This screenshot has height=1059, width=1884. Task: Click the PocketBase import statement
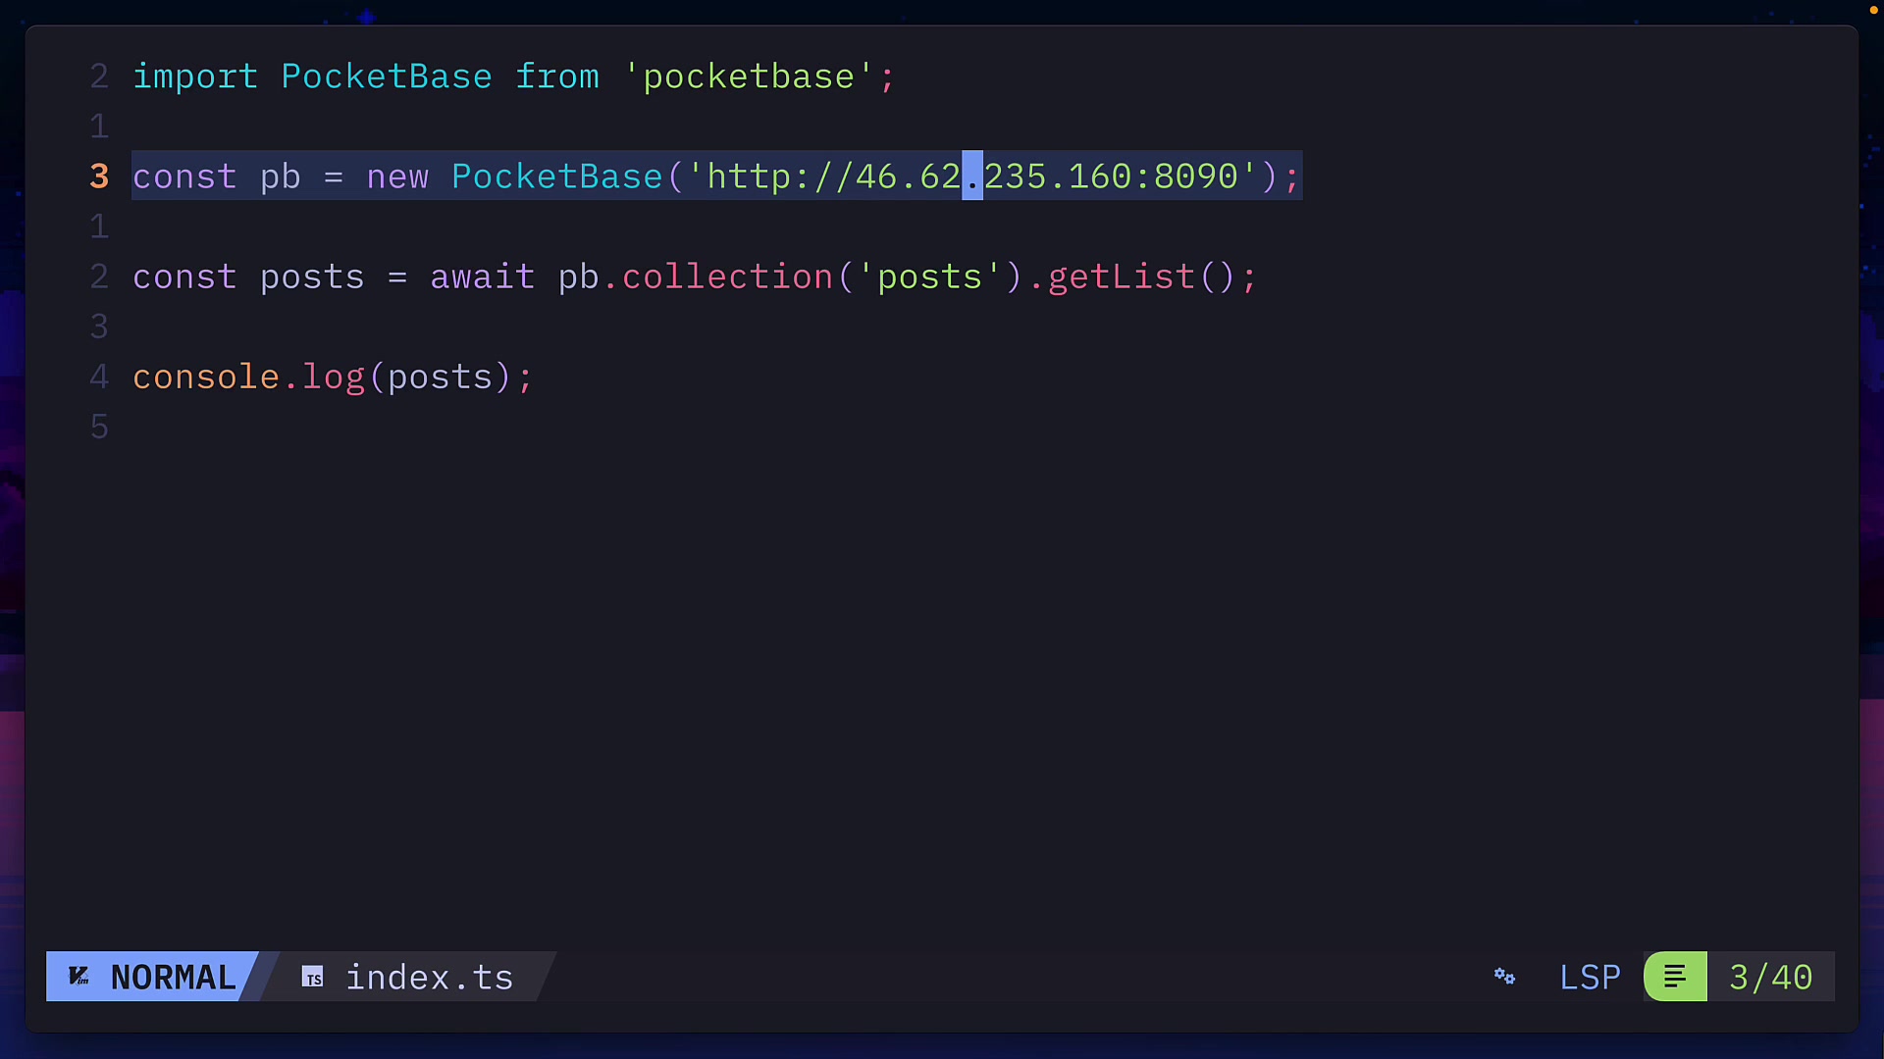pyautogui.click(x=510, y=76)
